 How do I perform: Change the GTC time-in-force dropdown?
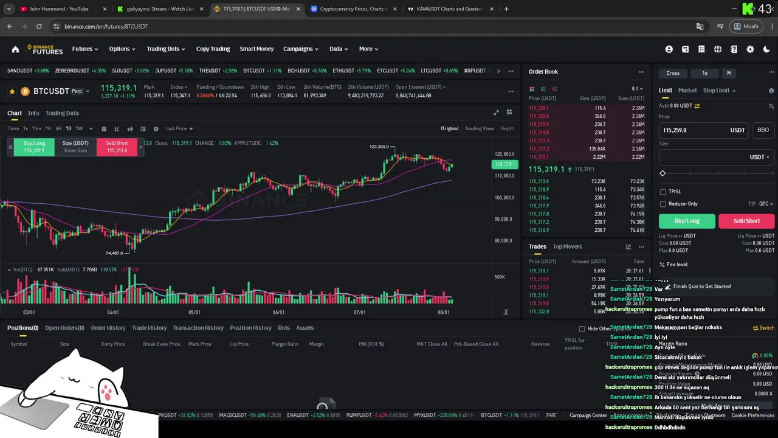click(766, 204)
